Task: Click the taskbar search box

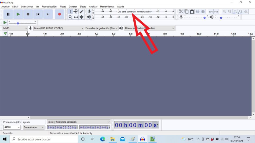Action: coord(44,139)
